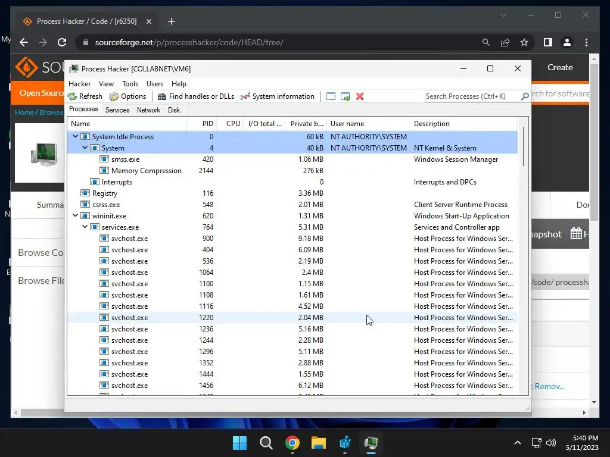The height and width of the screenshot is (457, 610).
Task: Collapse the System Idle Process tree
Action: coord(75,136)
